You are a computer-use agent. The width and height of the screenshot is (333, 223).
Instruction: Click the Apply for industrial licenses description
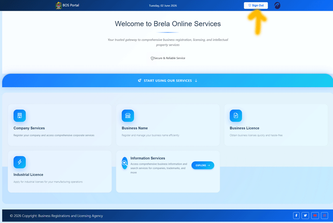48,182
